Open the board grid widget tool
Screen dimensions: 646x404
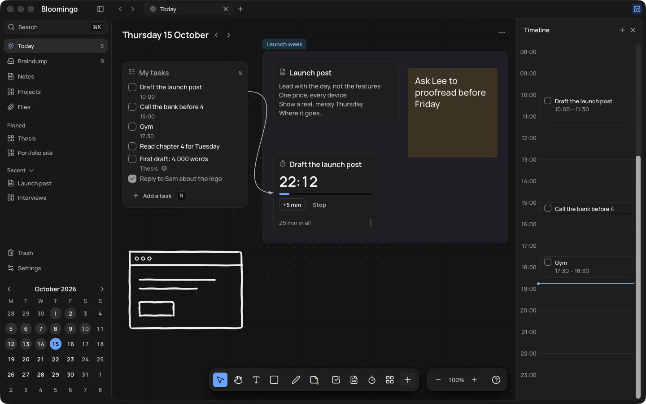390,380
